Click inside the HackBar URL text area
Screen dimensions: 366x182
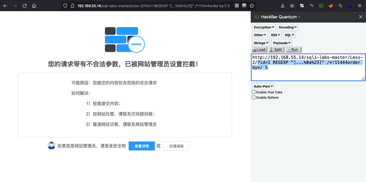point(308,67)
